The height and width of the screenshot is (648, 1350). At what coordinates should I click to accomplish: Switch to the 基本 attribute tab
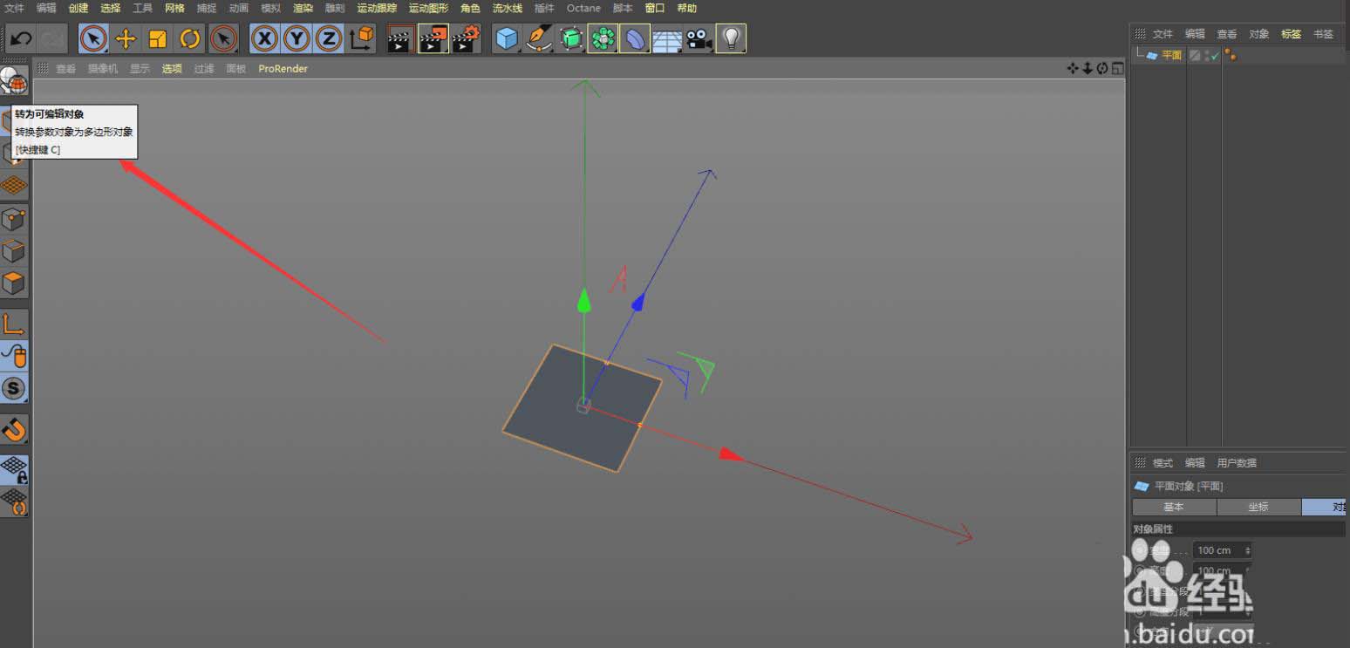click(x=1174, y=507)
